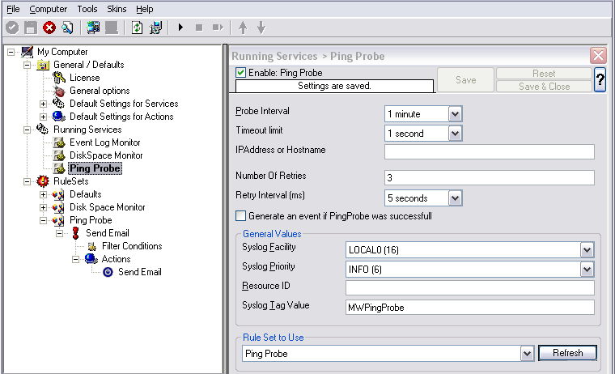Collapse the RuleSets tree node
Screen dimensions: 615x374
[x=27, y=181]
